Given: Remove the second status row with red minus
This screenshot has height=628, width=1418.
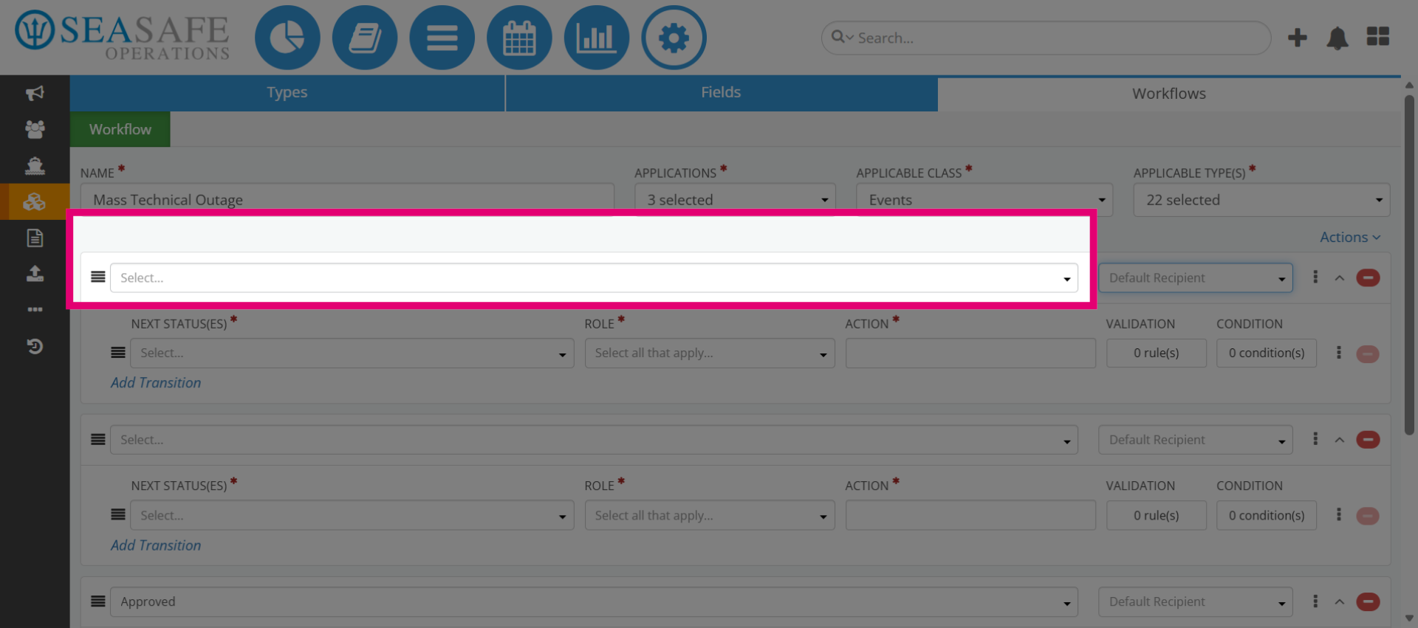Looking at the screenshot, I should 1368,440.
